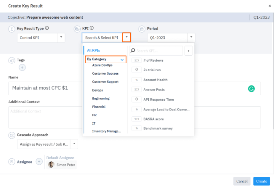Select the Customer Support category
The width and height of the screenshot is (274, 188).
pos(105,82)
